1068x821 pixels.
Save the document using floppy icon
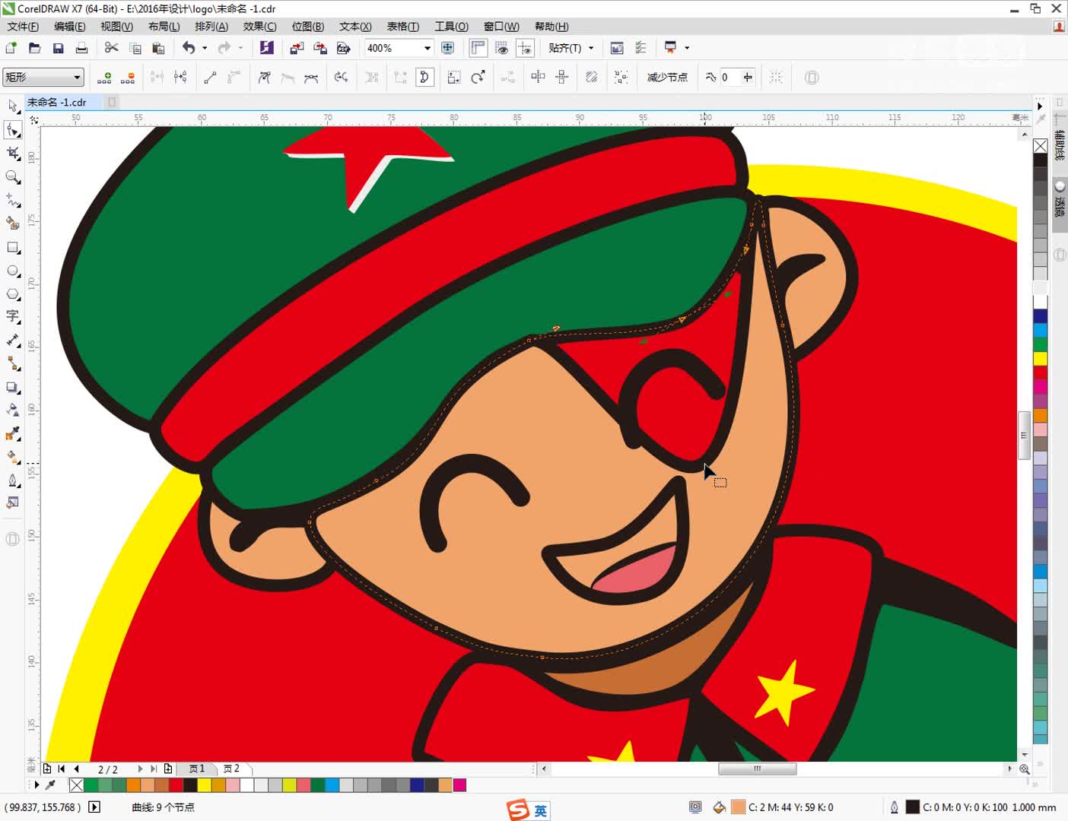(x=58, y=48)
